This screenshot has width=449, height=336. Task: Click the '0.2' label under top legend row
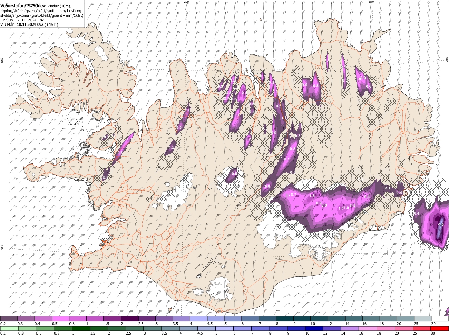[x=2, y=324]
